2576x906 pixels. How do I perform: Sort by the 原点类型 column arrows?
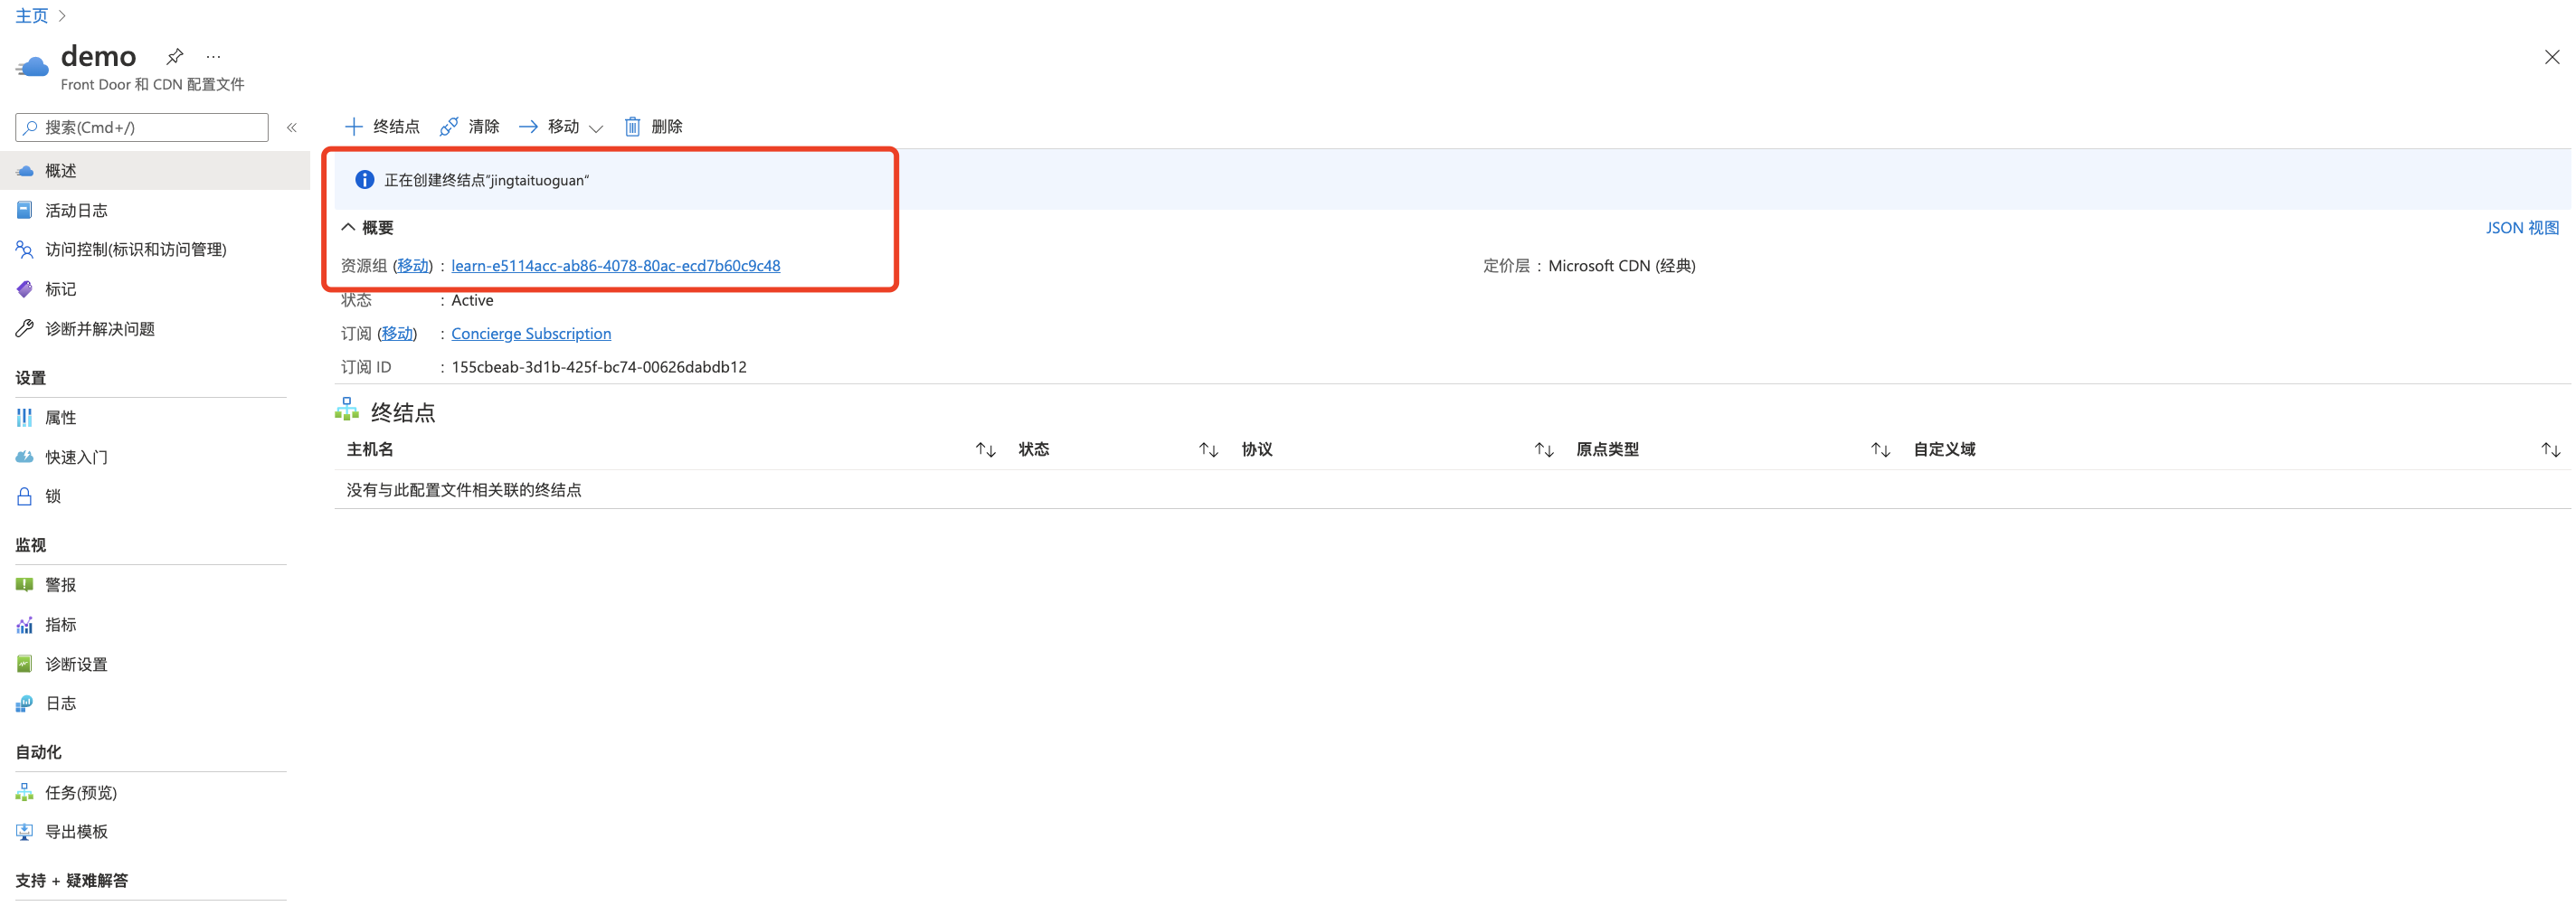click(1880, 450)
